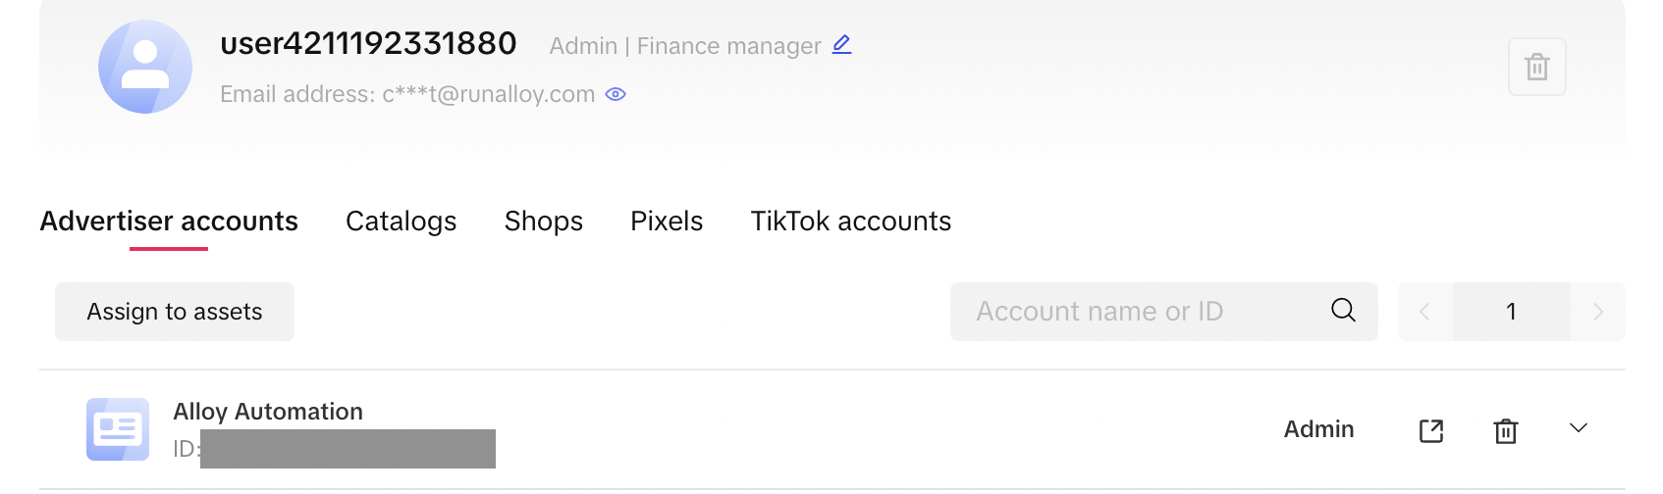
Task: Go to the next page arrow
Action: tap(1598, 312)
